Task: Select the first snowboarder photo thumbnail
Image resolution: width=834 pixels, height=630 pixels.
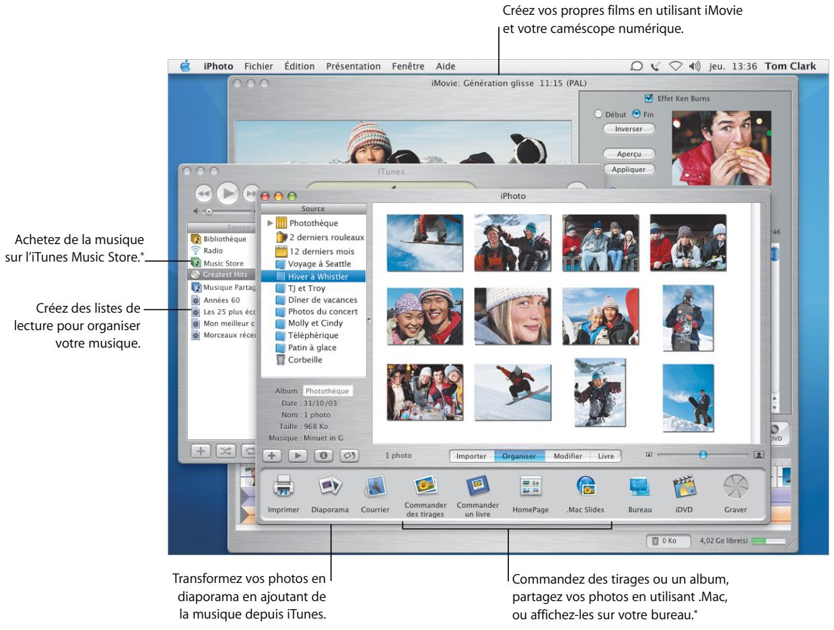Action: [425, 241]
